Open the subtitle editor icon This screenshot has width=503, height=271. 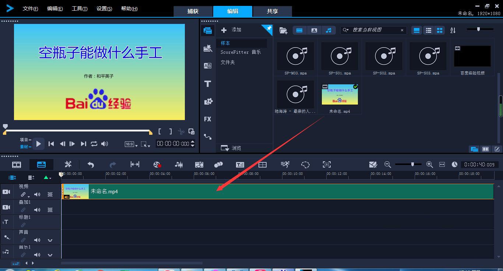240,165
